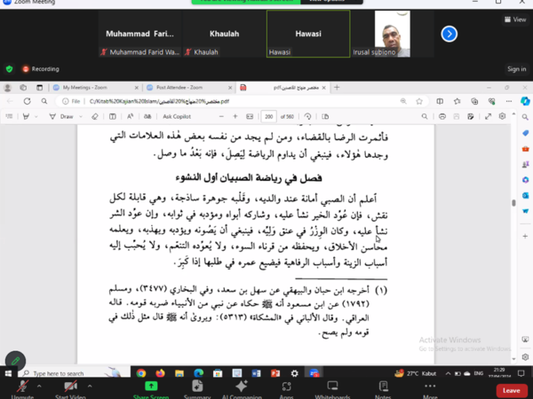The image size is (533, 399).
Task: Close the Post Attendee - Zoom tab
Action: click(x=230, y=88)
